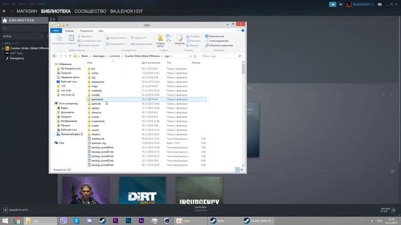
Task: Select the panorama folder
Action: [x=147, y=99]
